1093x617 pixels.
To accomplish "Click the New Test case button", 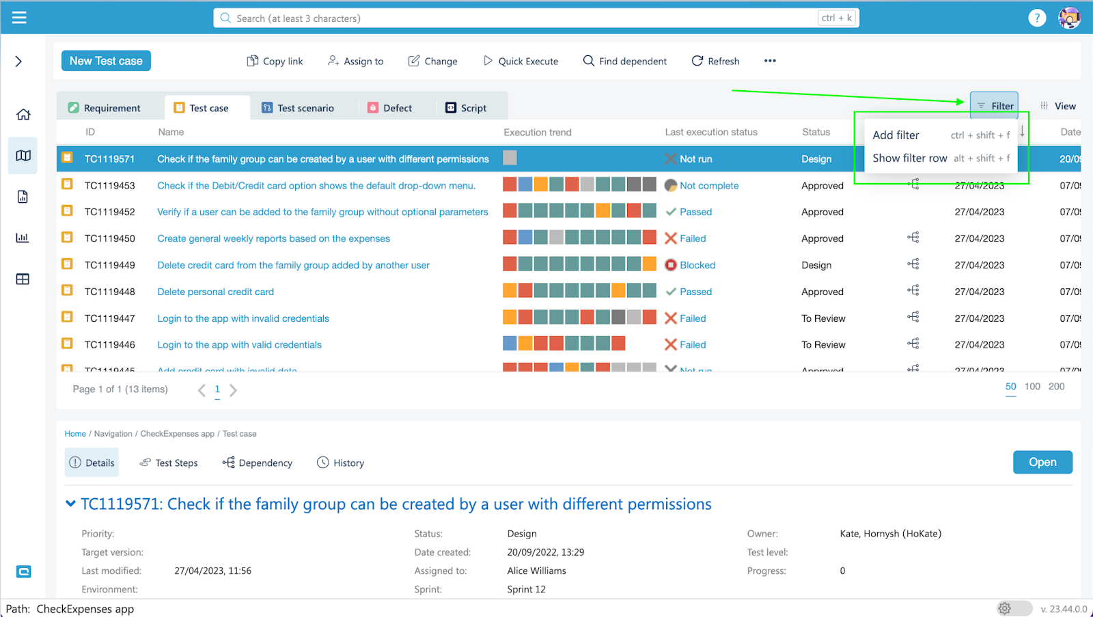I will [106, 61].
